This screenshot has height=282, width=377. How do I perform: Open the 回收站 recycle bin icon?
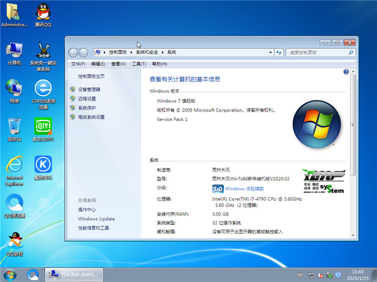(14, 129)
